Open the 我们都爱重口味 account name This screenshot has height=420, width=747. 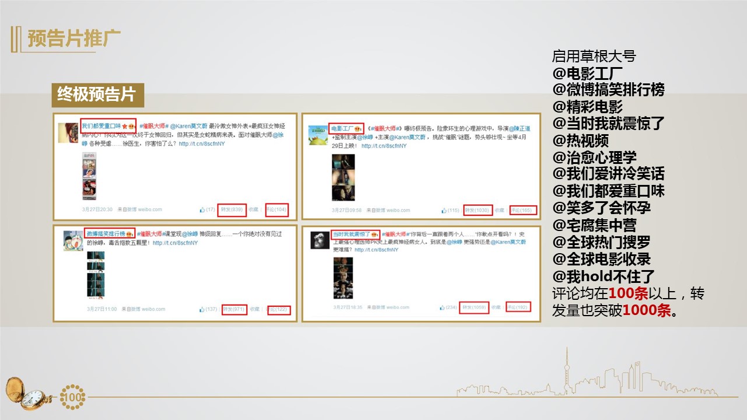coord(101,126)
